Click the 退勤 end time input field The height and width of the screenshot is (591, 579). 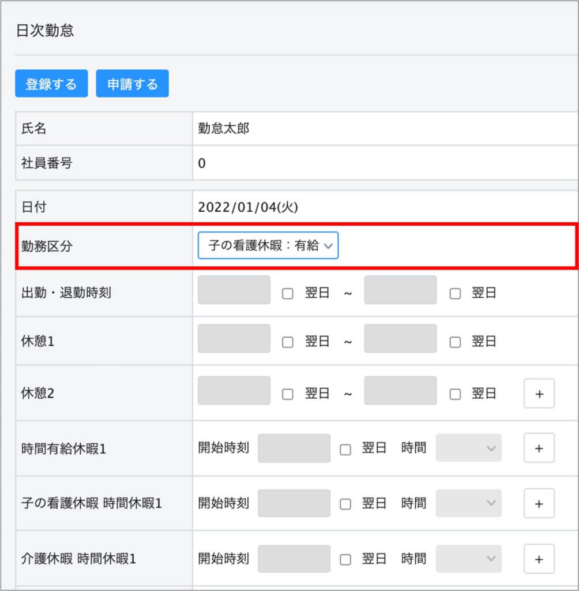(x=400, y=290)
